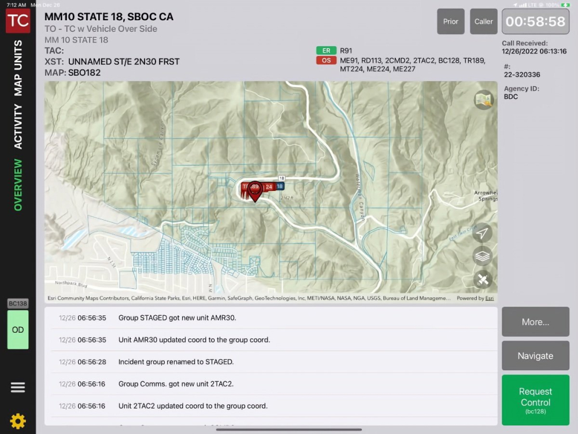Switch to the ACTIVITY sidebar tab
The image size is (578, 434).
(18, 127)
